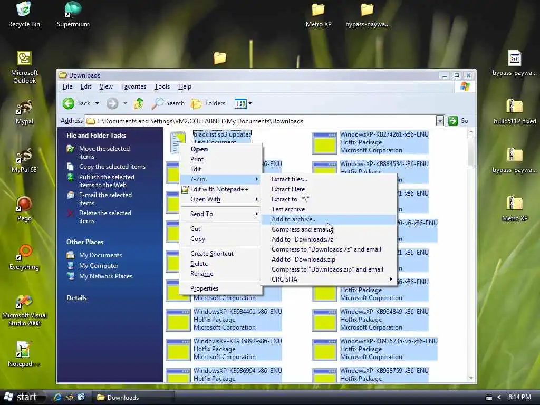Viewport: 540px width, 405px height.
Task: Click the Downloads taskbar button
Action: (x=132, y=398)
